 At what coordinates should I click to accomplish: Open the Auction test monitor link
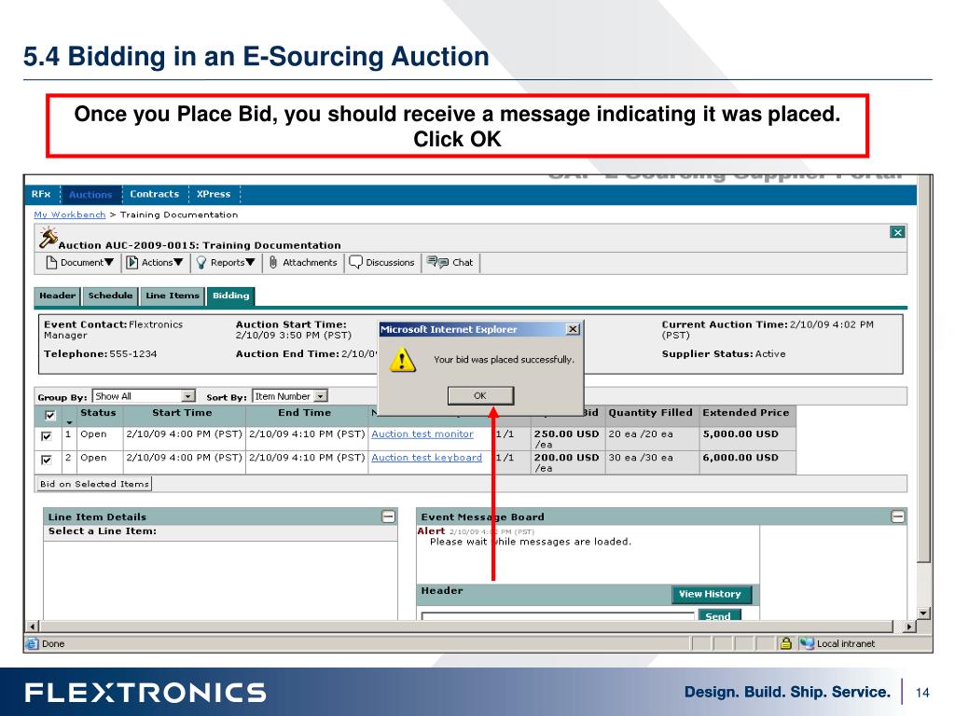pyautogui.click(x=422, y=434)
